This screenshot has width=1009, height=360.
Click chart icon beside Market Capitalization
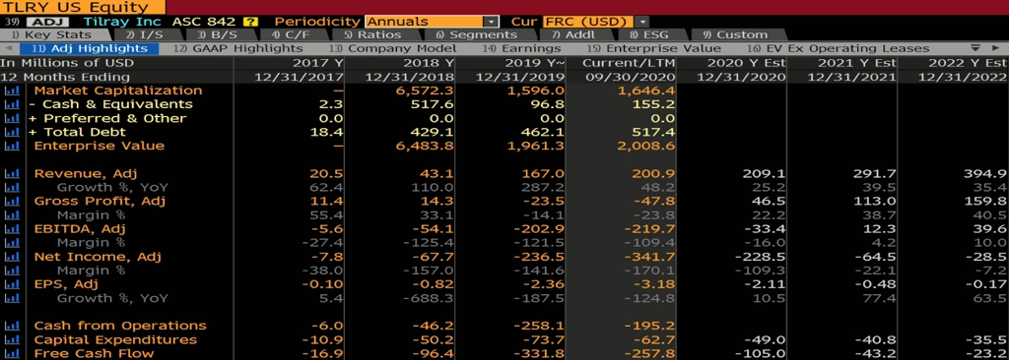(x=11, y=90)
